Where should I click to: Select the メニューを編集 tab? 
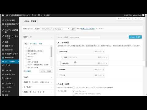click(30, 21)
